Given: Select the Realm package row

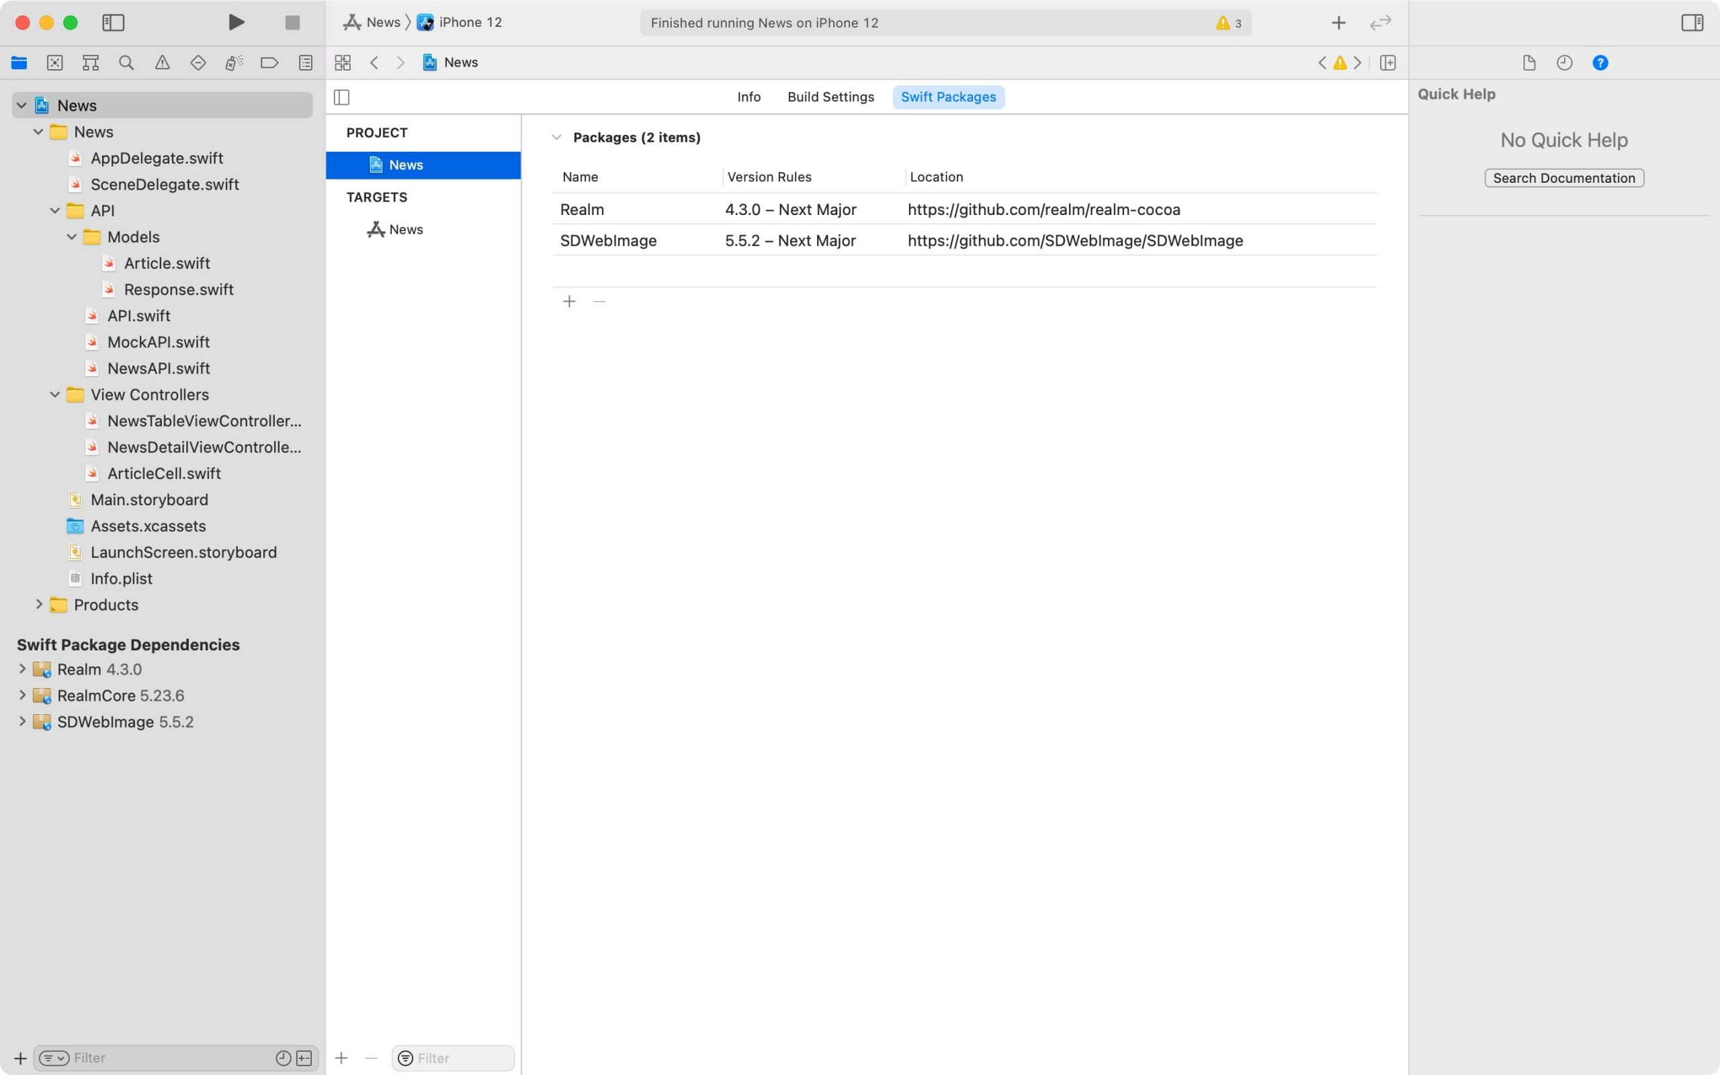Looking at the screenshot, I should pos(965,209).
